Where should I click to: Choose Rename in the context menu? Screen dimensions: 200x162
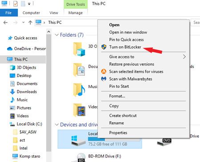(144, 123)
